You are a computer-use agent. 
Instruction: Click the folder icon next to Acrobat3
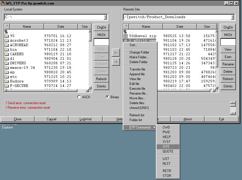point(7,40)
